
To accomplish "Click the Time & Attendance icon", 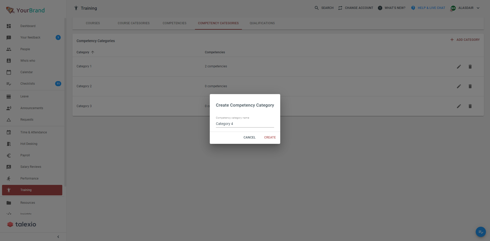I will pos(9,132).
